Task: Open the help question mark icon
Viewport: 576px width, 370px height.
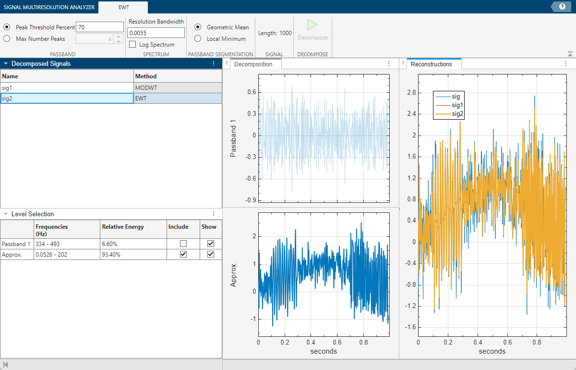Action: point(561,6)
